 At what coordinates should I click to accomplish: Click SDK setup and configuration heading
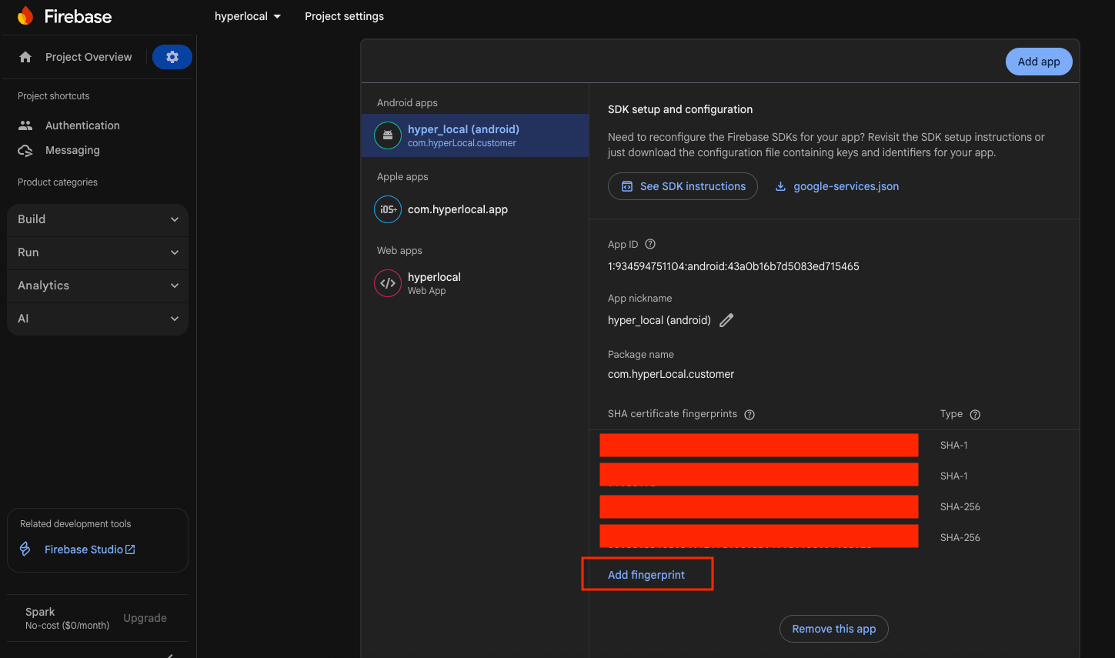click(x=680, y=109)
